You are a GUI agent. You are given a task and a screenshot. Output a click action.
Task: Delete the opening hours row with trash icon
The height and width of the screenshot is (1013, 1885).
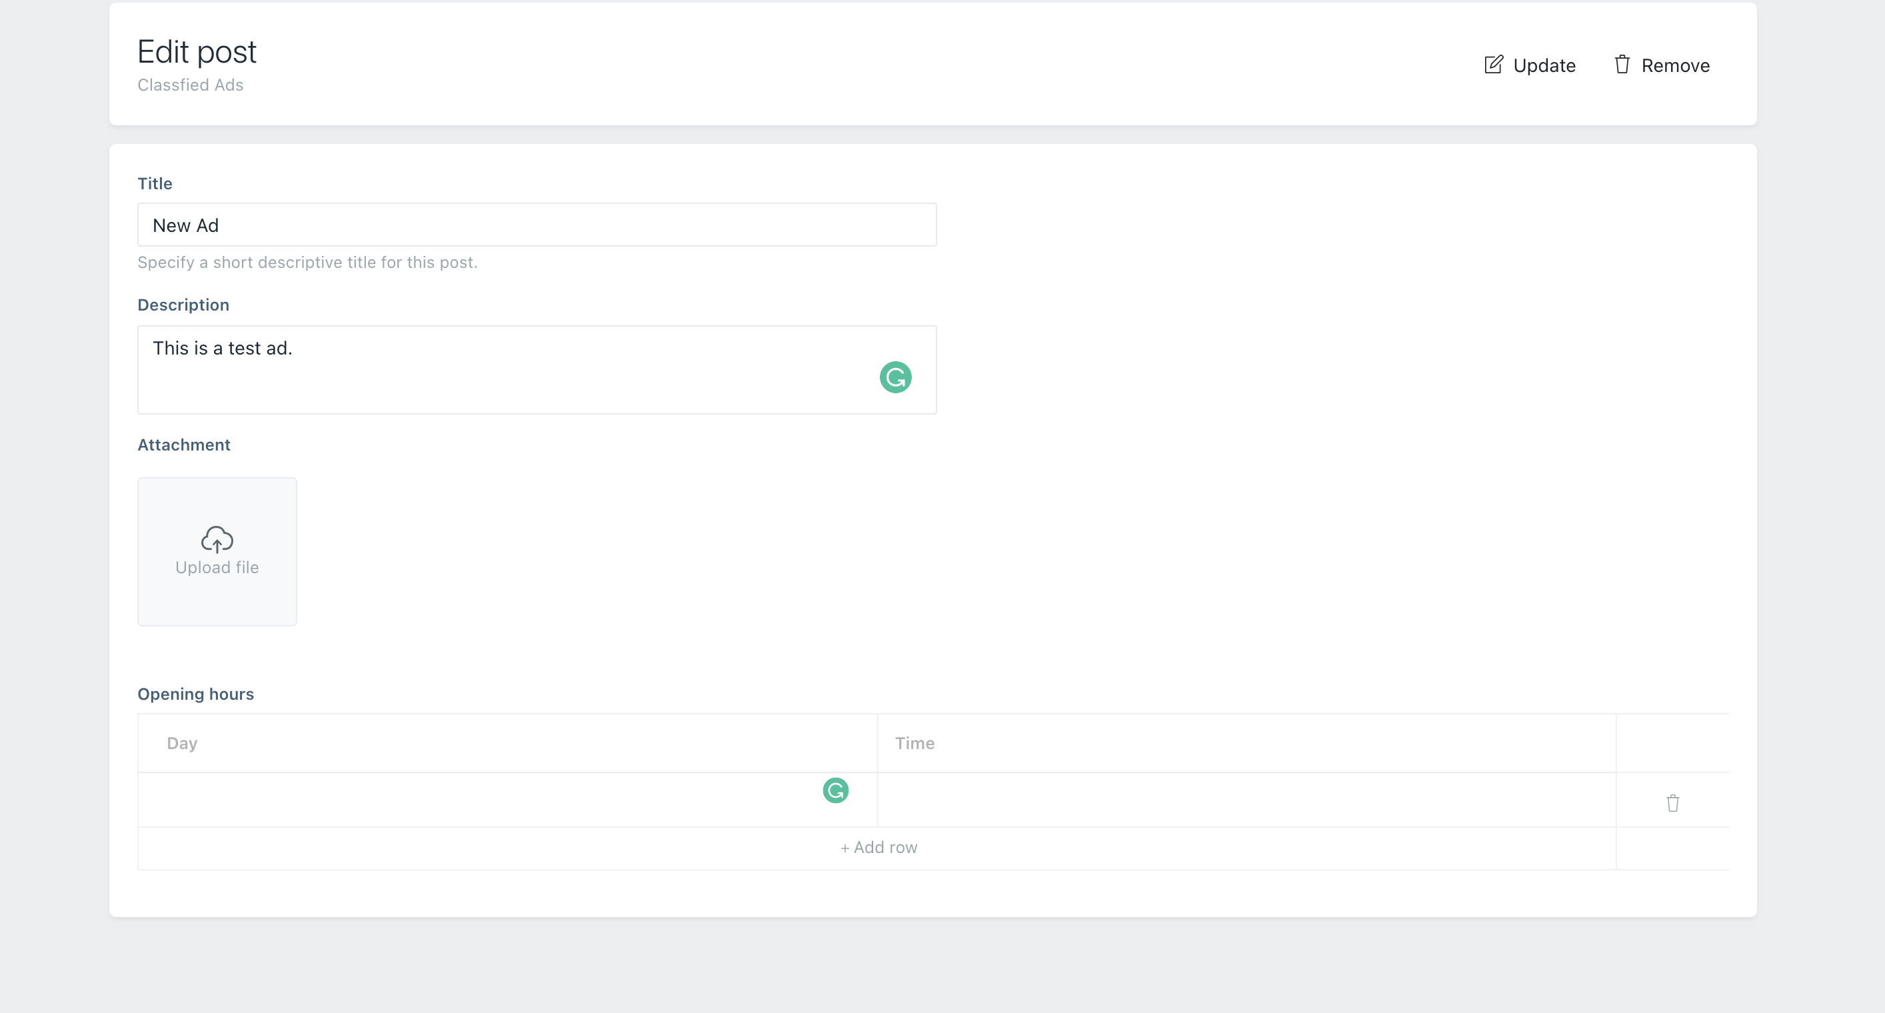(1672, 803)
